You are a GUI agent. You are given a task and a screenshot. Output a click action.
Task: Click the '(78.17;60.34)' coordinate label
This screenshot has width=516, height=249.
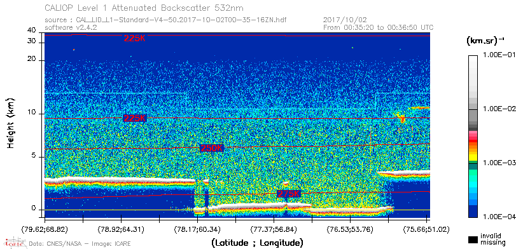(x=197, y=229)
